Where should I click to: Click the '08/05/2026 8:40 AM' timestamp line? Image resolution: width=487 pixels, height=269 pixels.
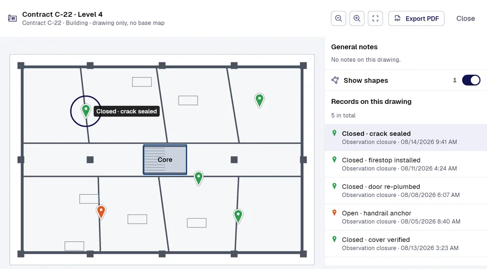pos(401,221)
